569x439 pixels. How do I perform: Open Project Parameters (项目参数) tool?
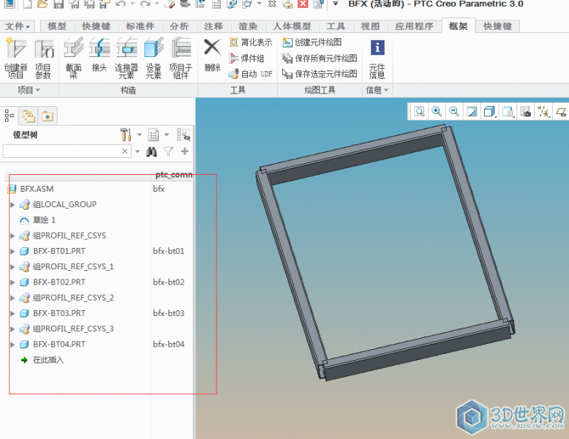[44, 57]
